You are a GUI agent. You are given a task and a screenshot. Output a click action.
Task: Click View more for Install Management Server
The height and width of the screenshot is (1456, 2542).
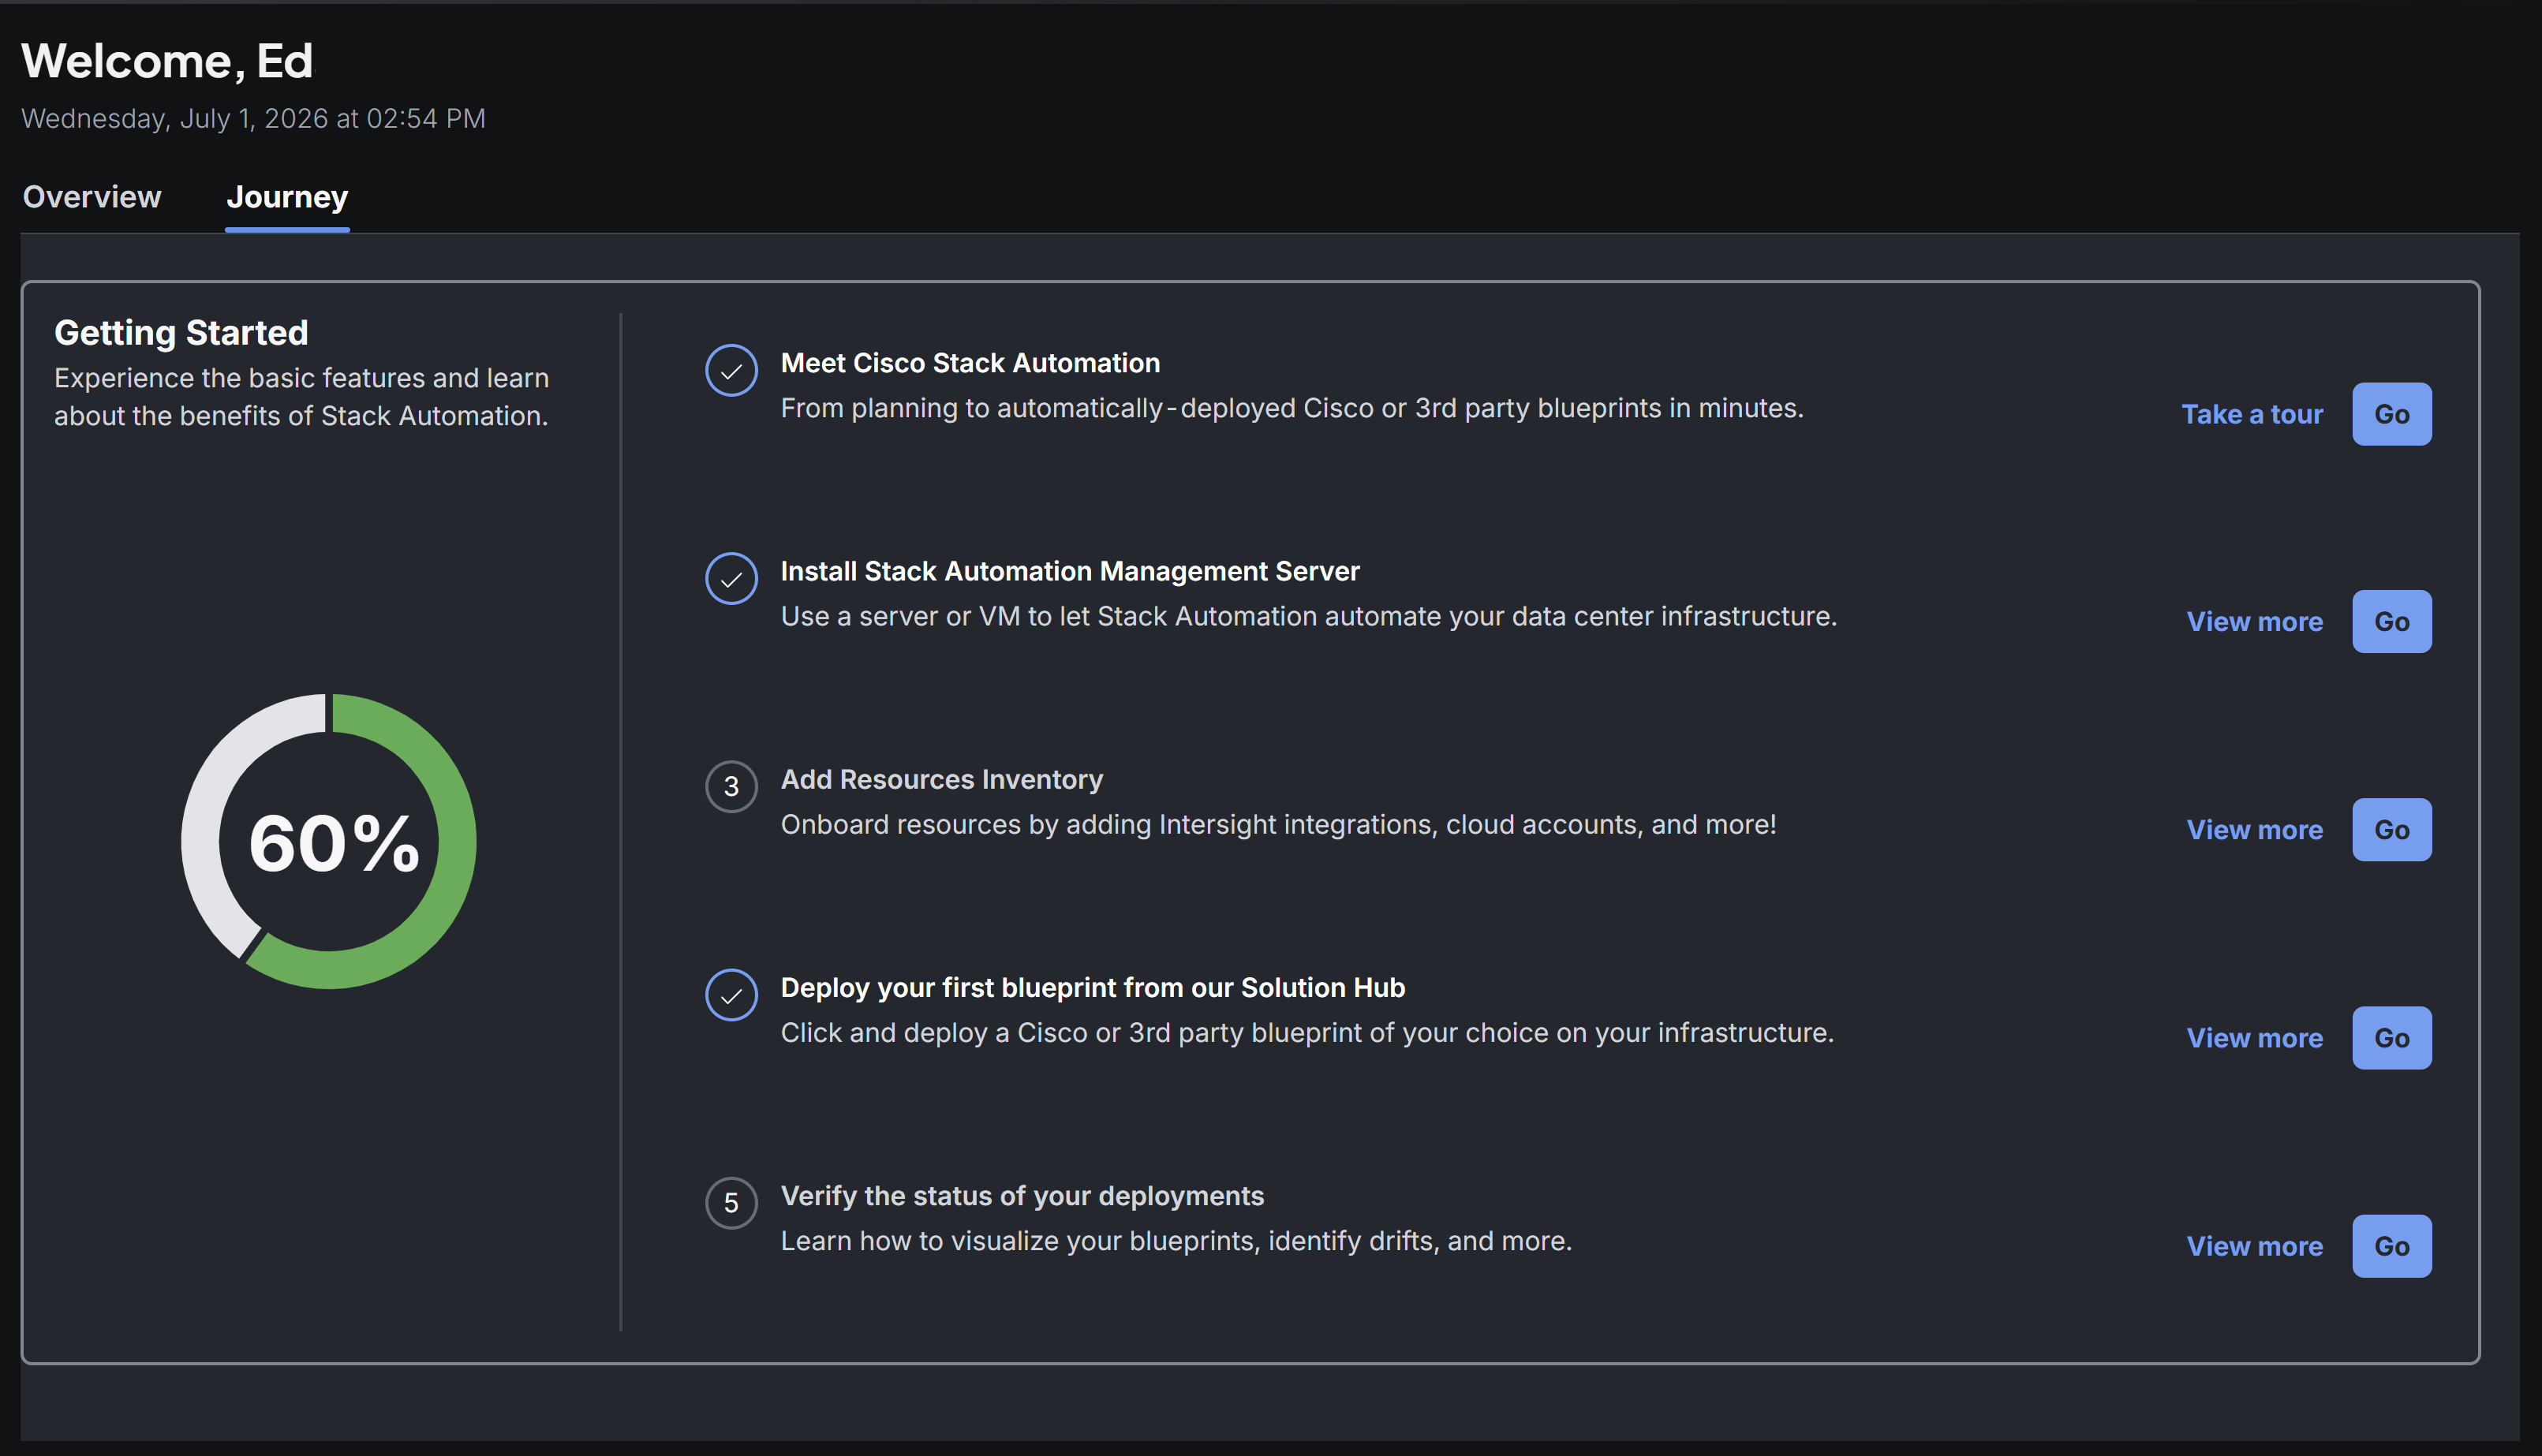[x=2254, y=622]
